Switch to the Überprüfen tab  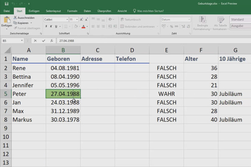point(104,11)
